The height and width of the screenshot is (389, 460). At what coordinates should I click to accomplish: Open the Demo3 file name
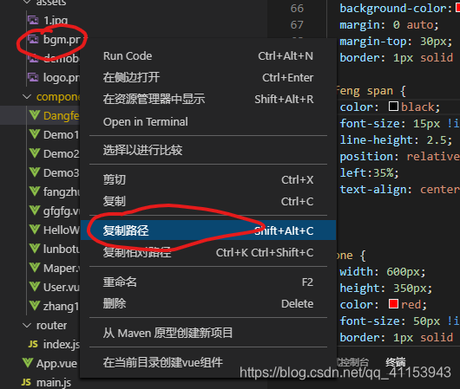pos(61,172)
